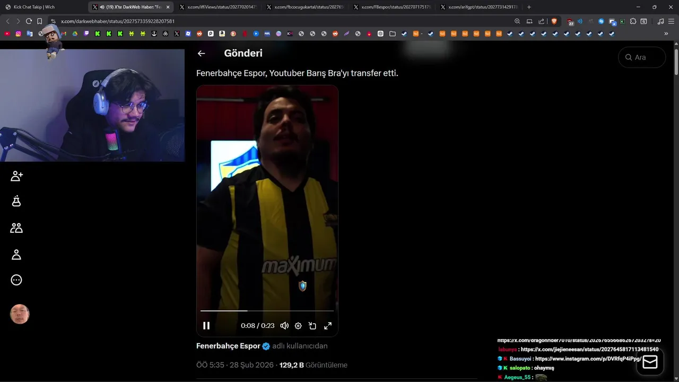The height and width of the screenshot is (382, 679).
Task: Mute the video with the speaker icon
Action: pyautogui.click(x=284, y=326)
